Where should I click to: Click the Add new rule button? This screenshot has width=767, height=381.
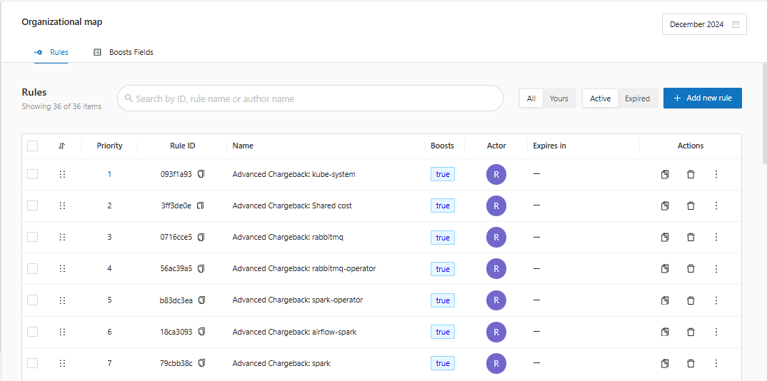702,98
